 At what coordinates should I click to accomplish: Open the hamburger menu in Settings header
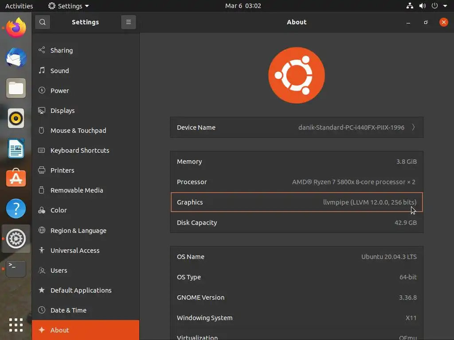point(129,22)
